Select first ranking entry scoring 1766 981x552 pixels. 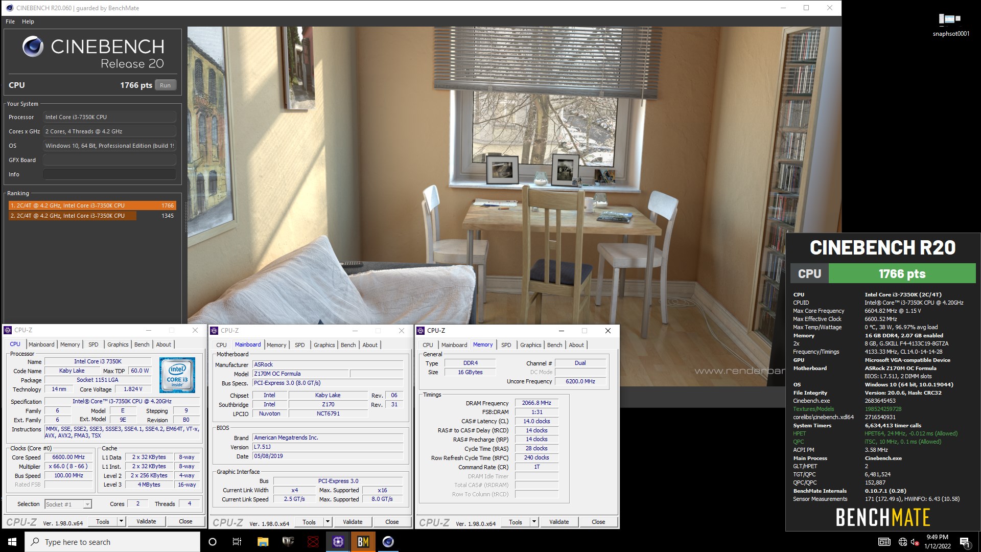coord(92,205)
